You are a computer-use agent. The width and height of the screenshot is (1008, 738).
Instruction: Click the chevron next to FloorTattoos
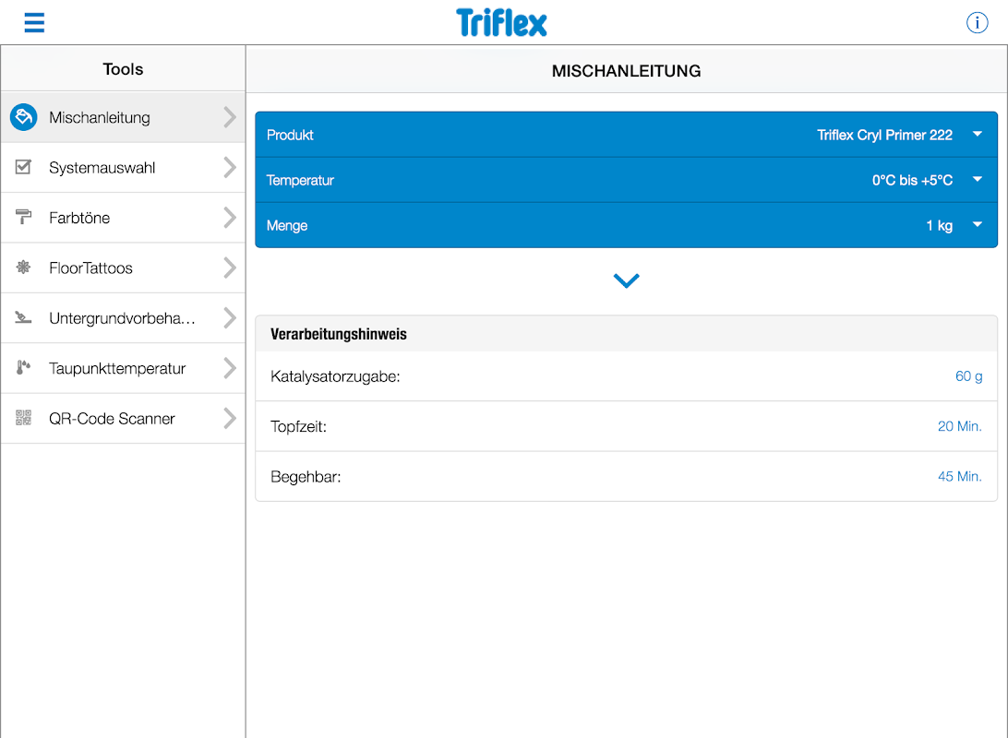tap(230, 268)
